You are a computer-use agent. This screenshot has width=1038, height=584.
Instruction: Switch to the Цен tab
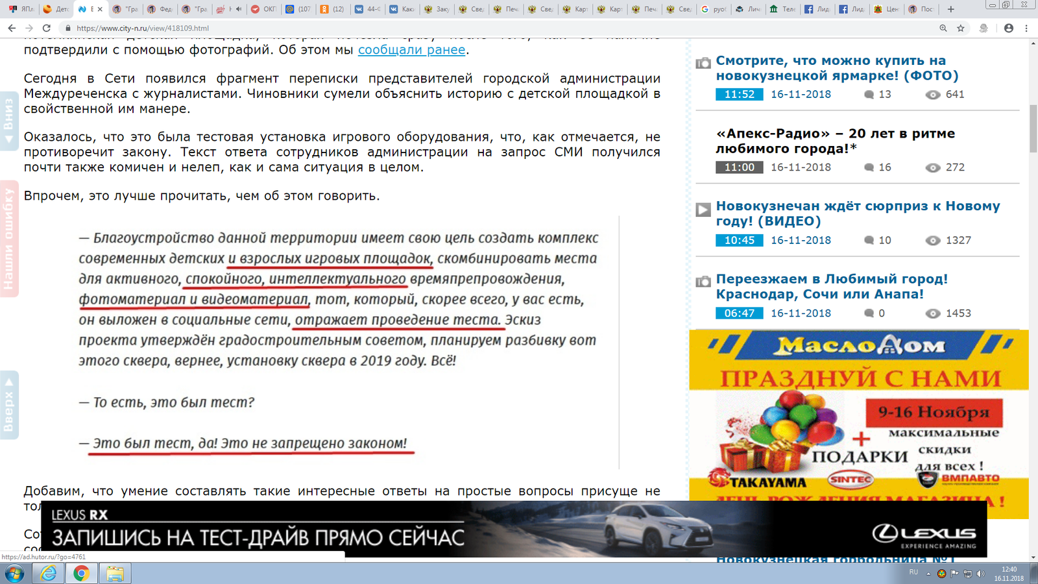click(x=886, y=9)
